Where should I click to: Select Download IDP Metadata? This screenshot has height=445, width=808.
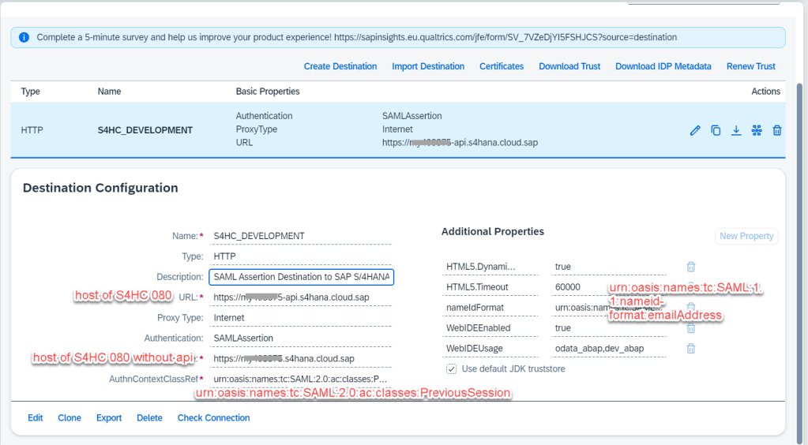663,66
